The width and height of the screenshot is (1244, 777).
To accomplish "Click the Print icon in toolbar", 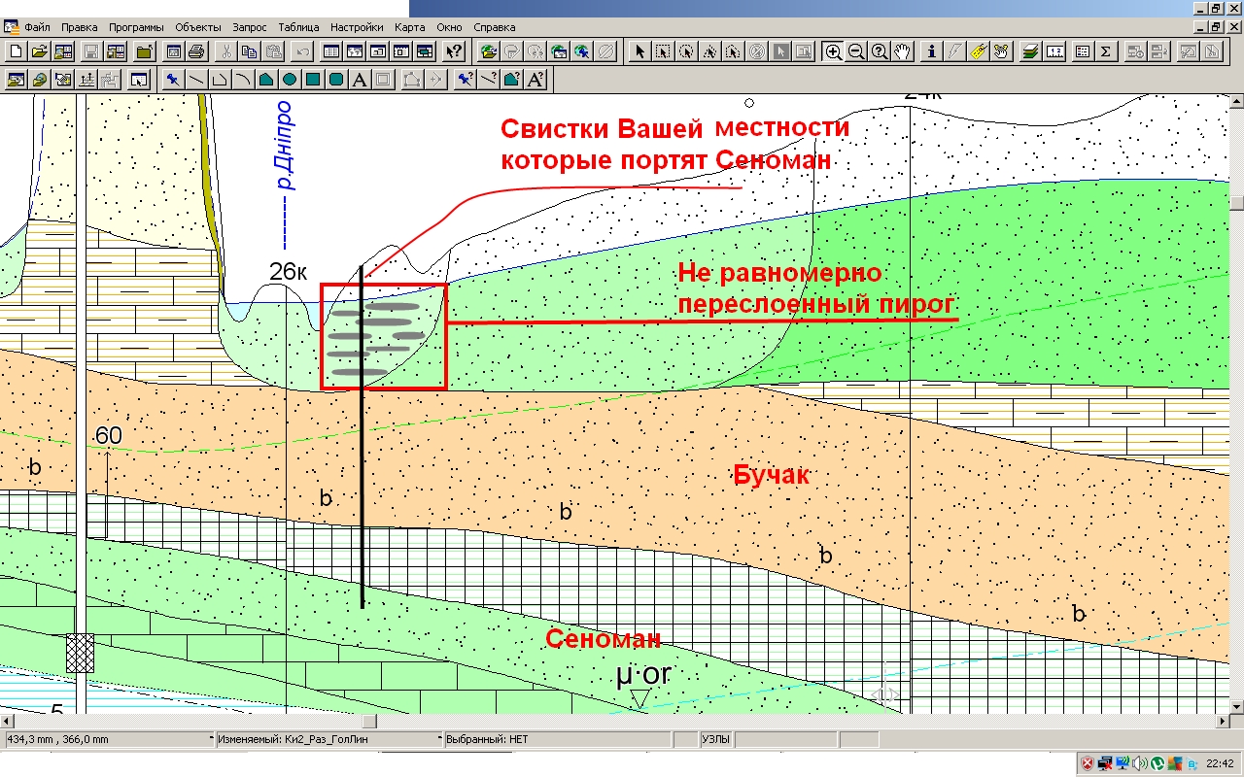I will [197, 51].
